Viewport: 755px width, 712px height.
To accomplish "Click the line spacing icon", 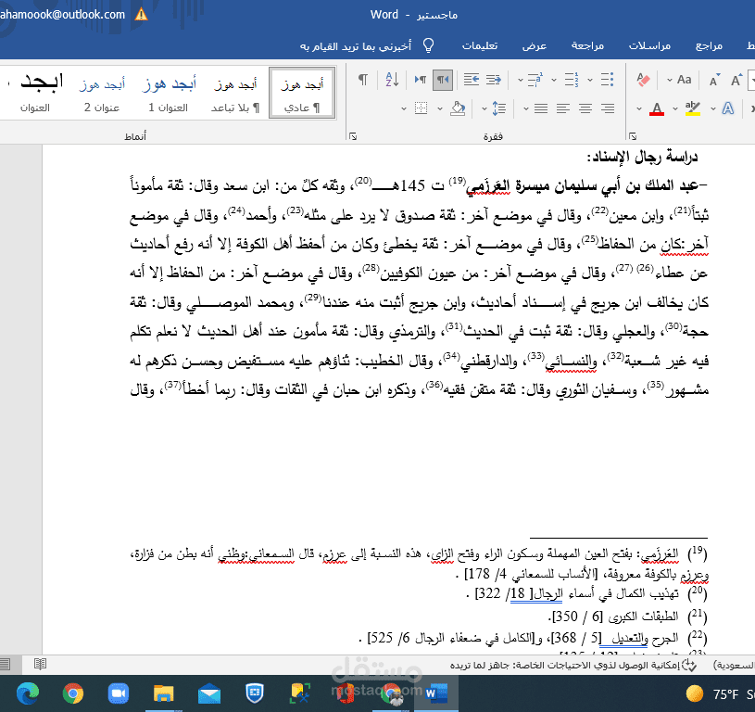I will pyautogui.click(x=499, y=108).
